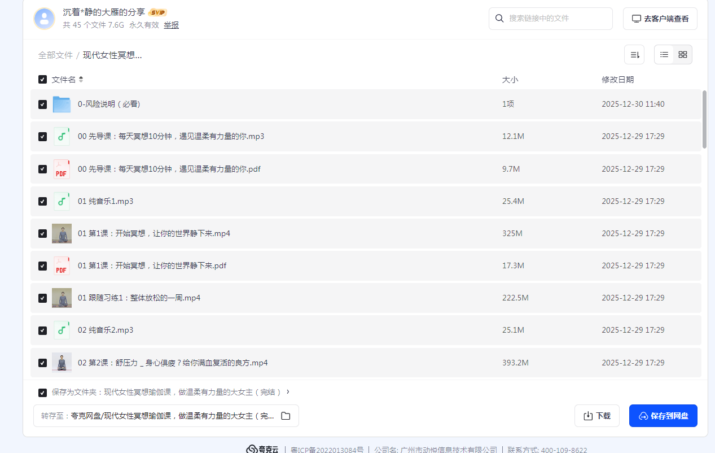
Task: Click the sort order icon
Action: 634,55
